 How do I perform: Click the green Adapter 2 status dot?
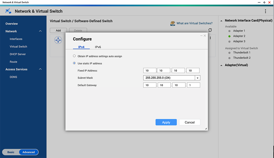[229, 36]
